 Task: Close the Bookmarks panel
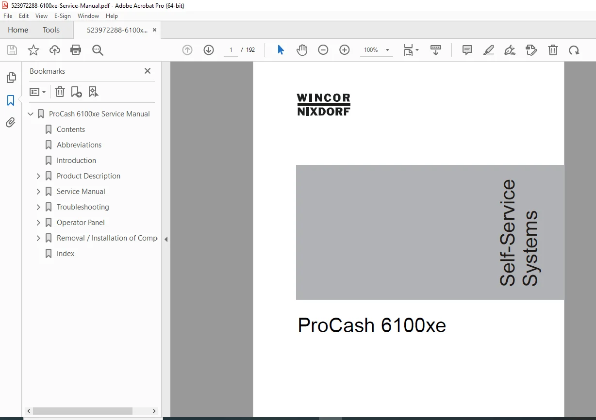pos(148,71)
